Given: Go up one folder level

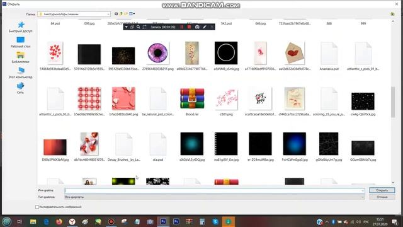Looking at the screenshot, I should click(121, 14).
